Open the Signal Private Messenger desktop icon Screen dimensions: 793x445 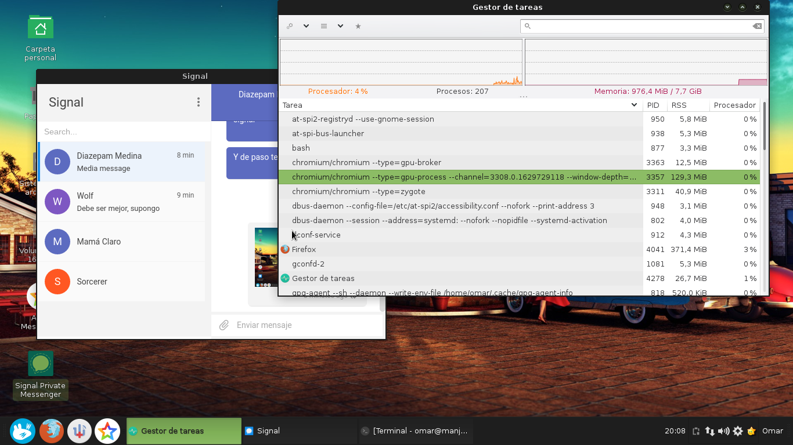[x=41, y=375]
